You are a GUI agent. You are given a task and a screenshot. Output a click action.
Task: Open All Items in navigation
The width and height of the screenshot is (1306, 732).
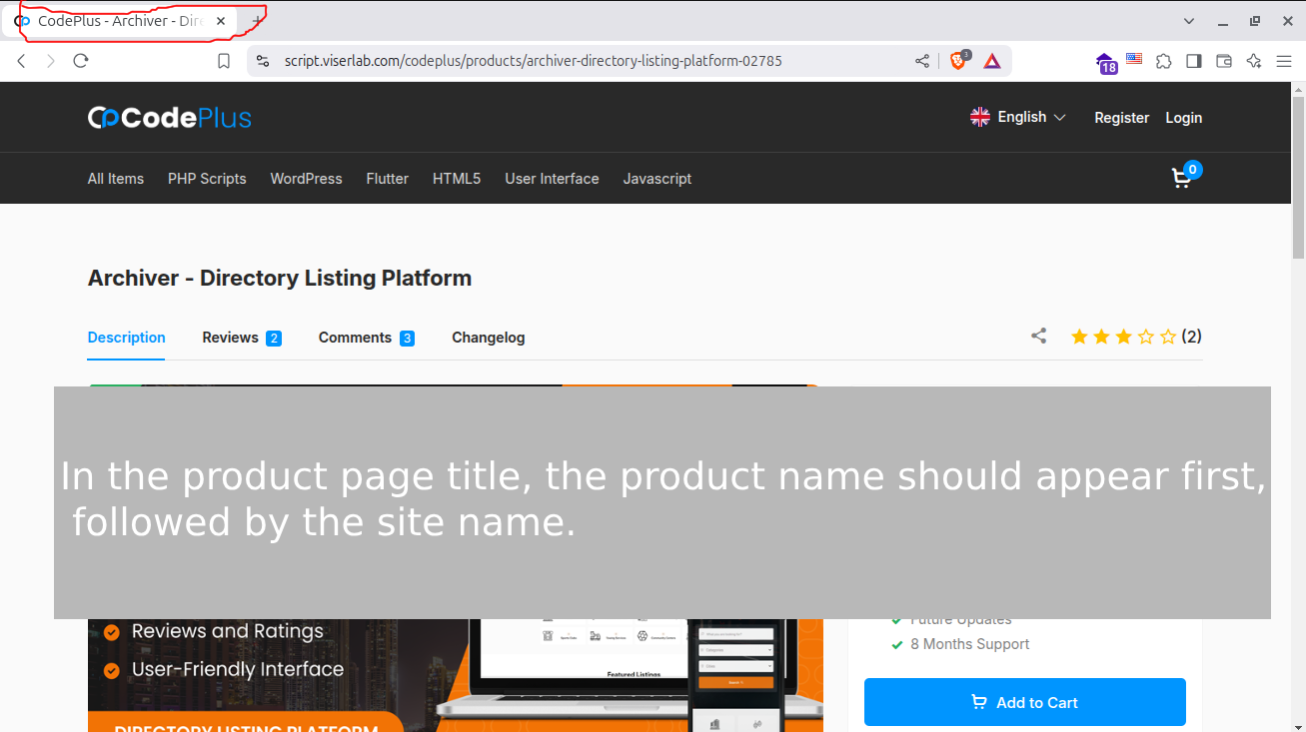(116, 179)
